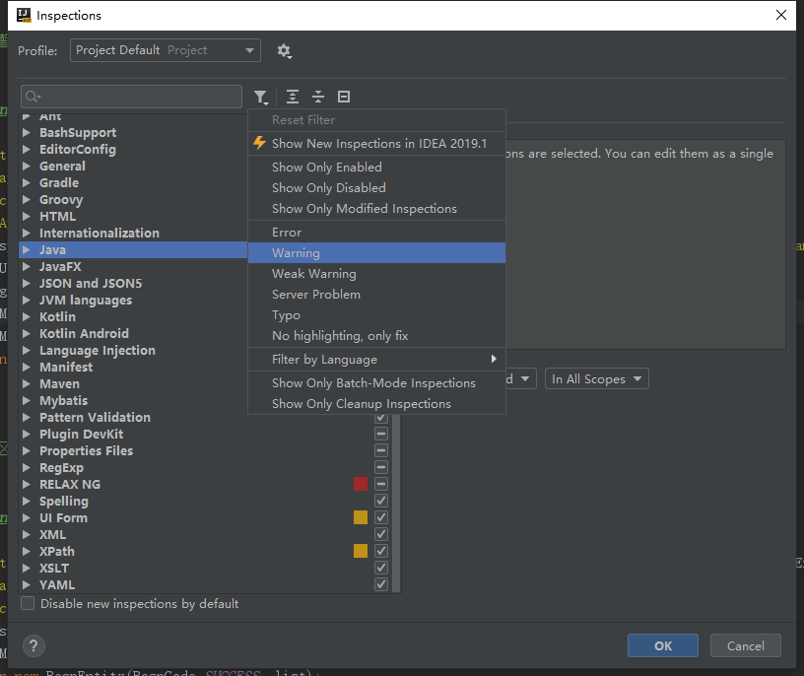Select the JSON and JSON5 tree row
Screen dimensions: 804x676
point(133,283)
